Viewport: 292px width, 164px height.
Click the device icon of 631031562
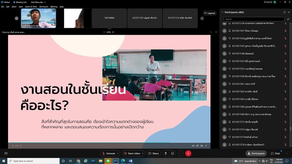pos(230,91)
